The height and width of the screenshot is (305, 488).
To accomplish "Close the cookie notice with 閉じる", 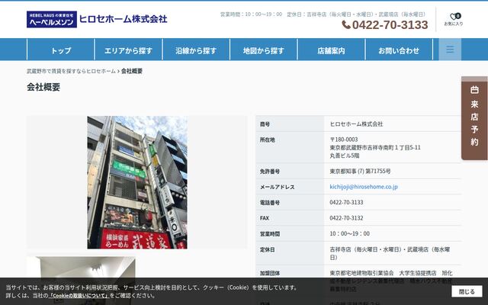I will point(467,291).
